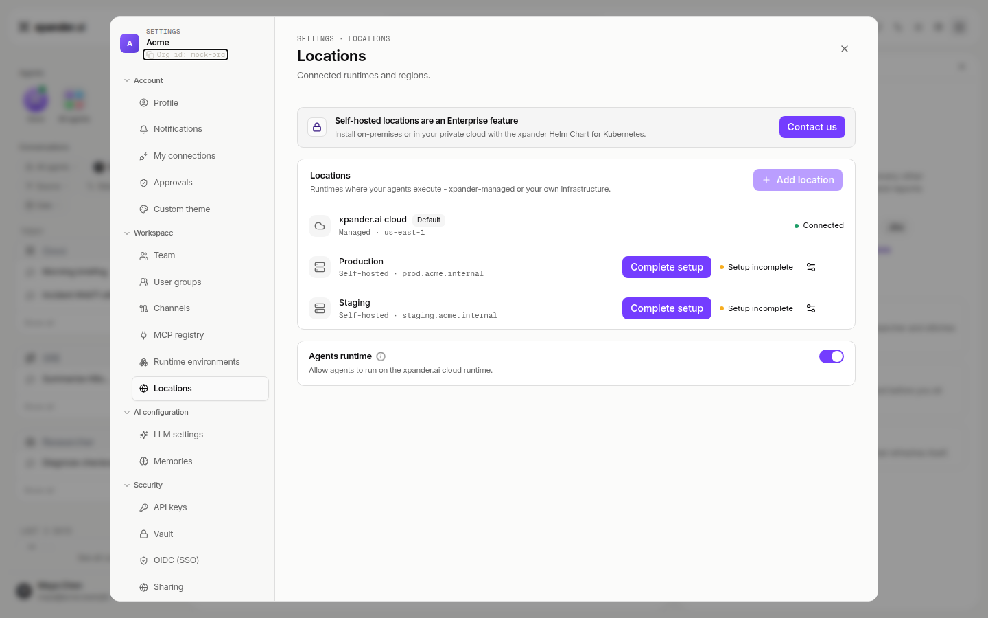
Task: Click the Custom theme palette icon
Action: (143, 209)
